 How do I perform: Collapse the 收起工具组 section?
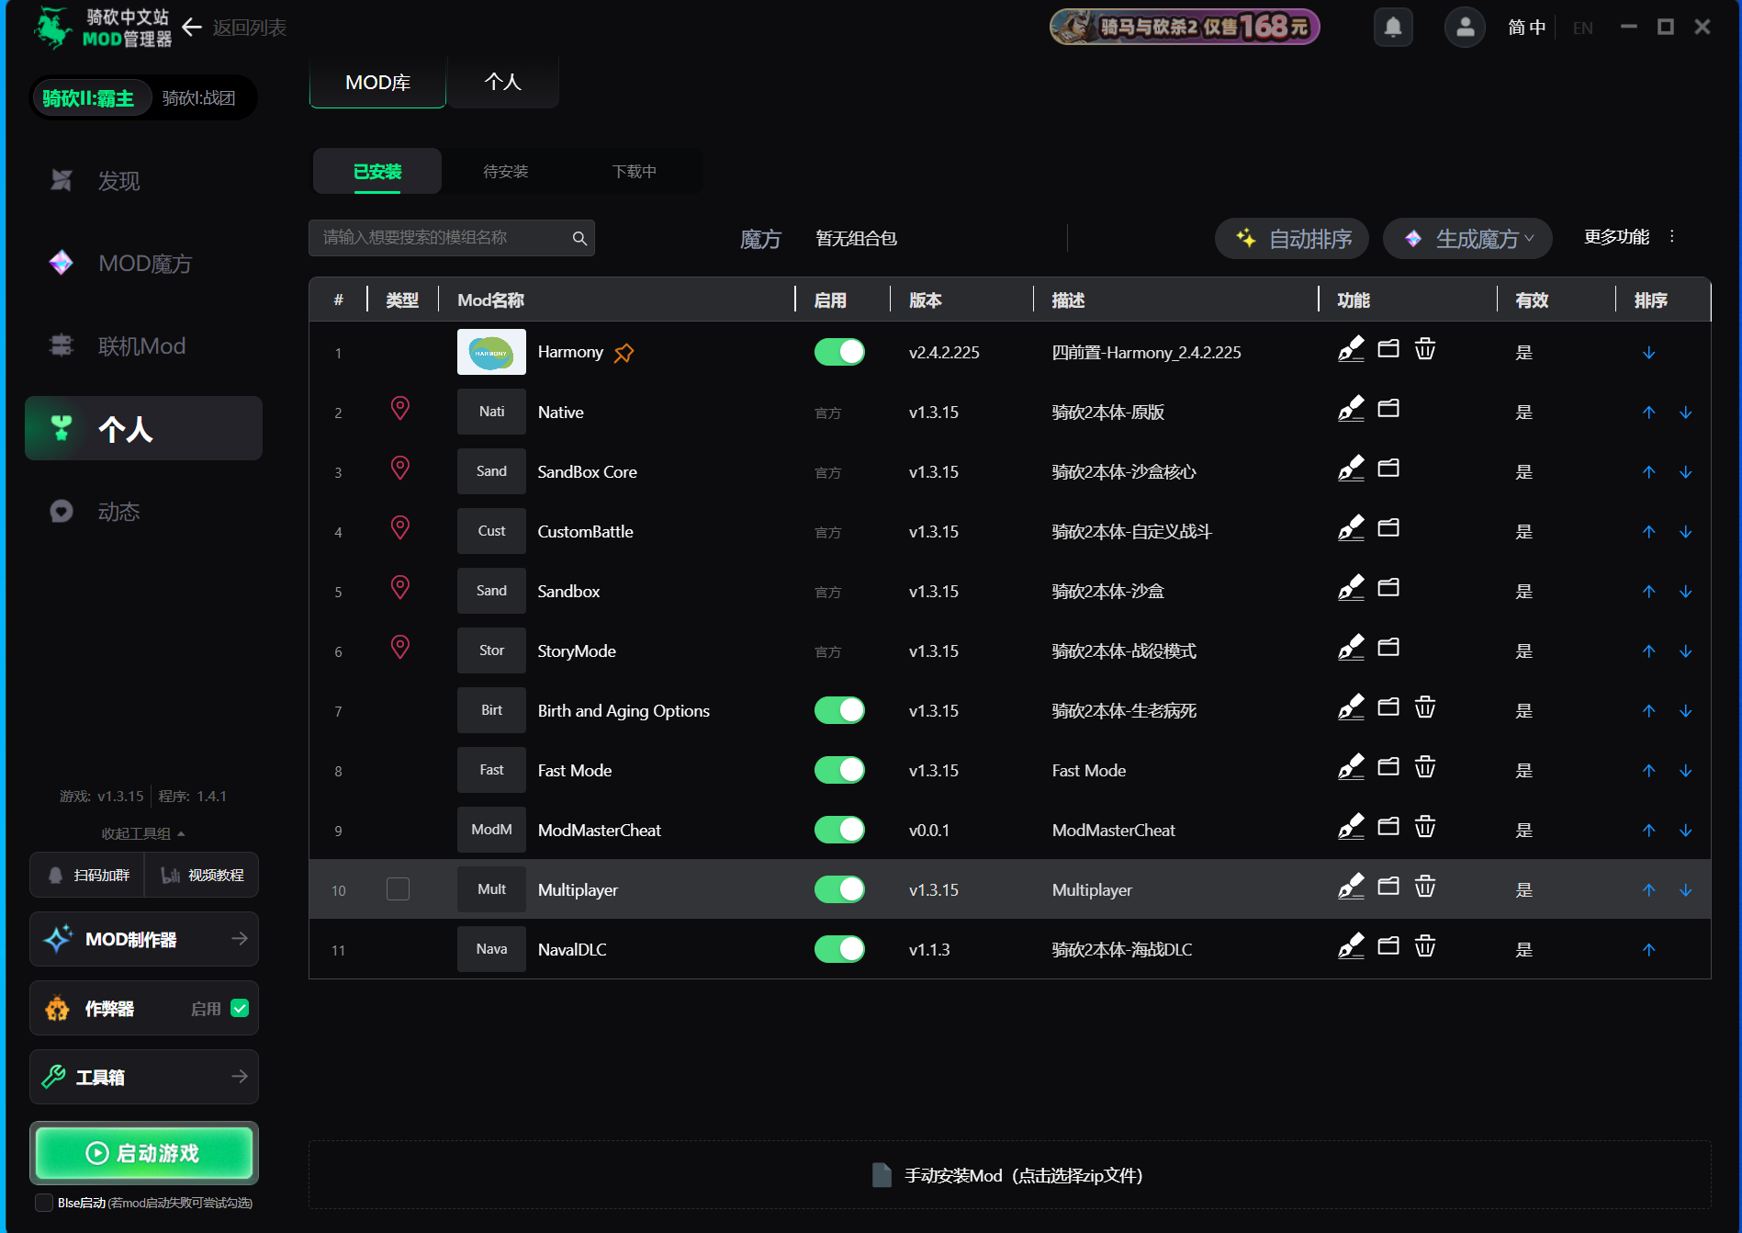tap(143, 833)
